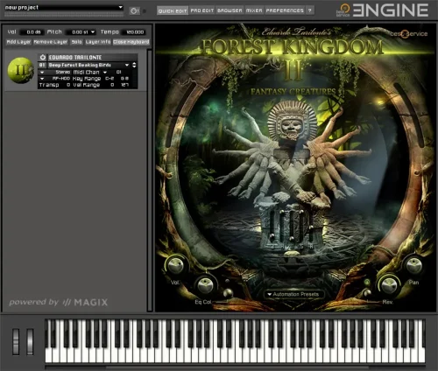
Task: Click the Remove Layer button
Action: tap(51, 42)
